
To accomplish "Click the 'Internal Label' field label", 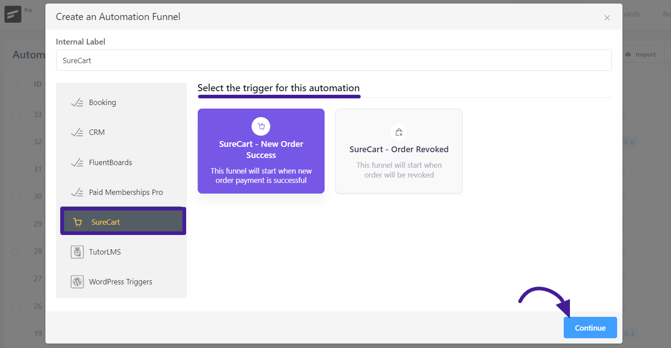I will [81, 42].
